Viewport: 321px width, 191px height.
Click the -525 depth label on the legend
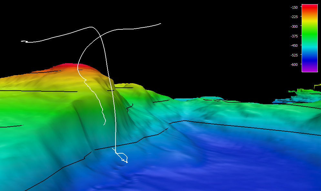tap(294, 55)
